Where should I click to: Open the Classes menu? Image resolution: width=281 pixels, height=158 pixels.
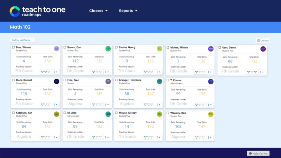98,11
